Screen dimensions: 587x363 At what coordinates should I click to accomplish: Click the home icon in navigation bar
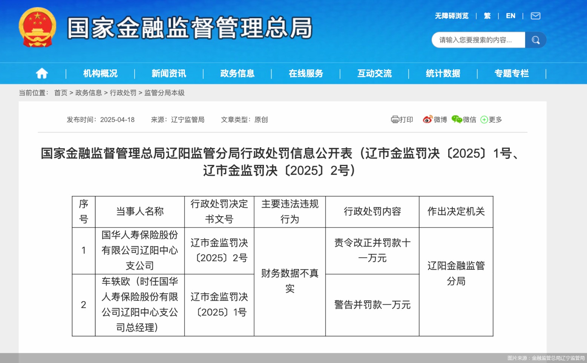41,73
